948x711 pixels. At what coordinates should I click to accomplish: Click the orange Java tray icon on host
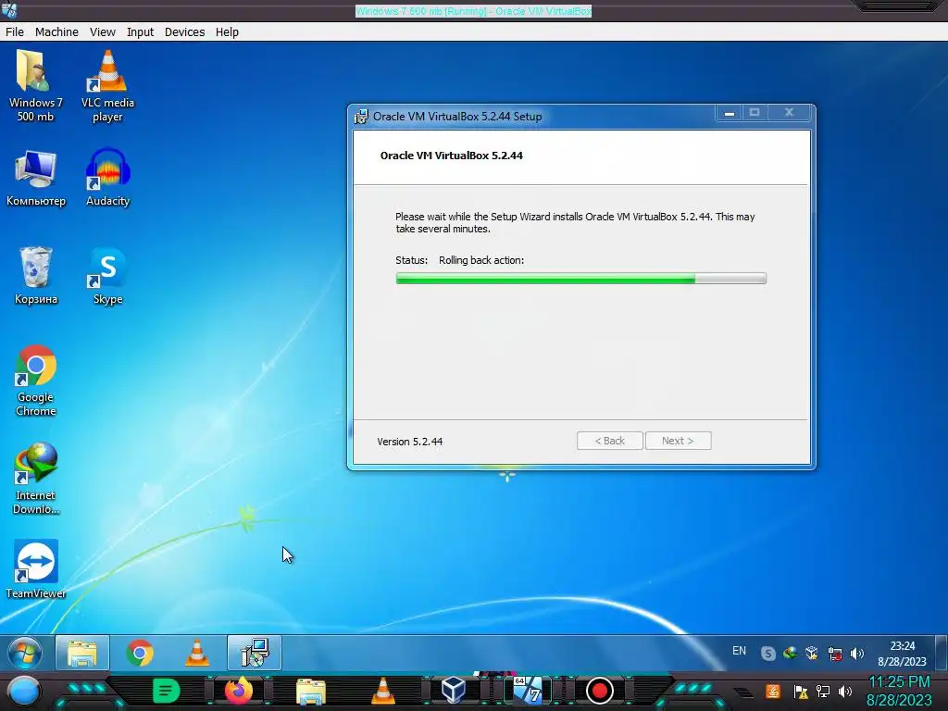coord(773,691)
